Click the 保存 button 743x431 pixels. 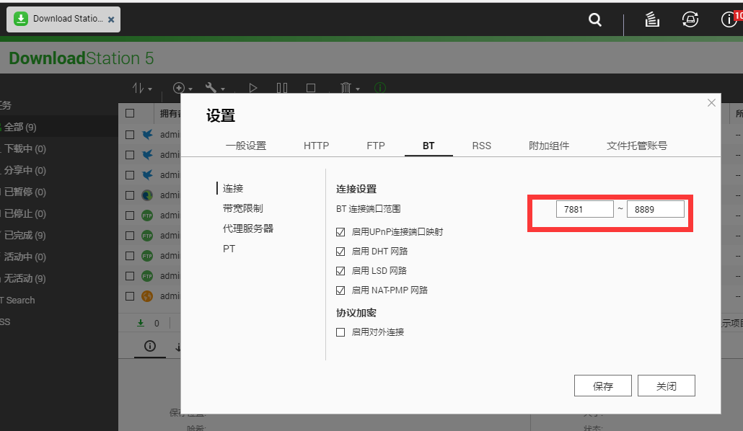point(603,386)
